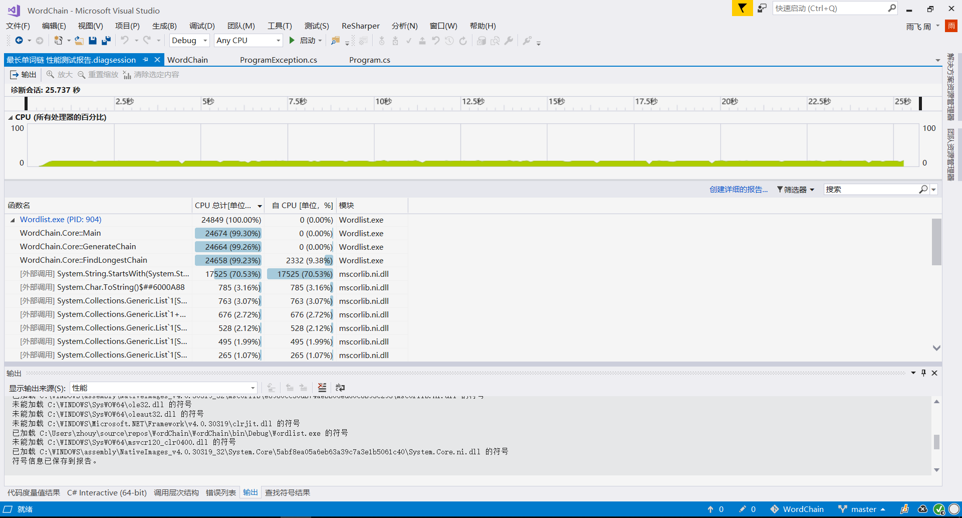Click the left timeline selection marker

(26, 103)
